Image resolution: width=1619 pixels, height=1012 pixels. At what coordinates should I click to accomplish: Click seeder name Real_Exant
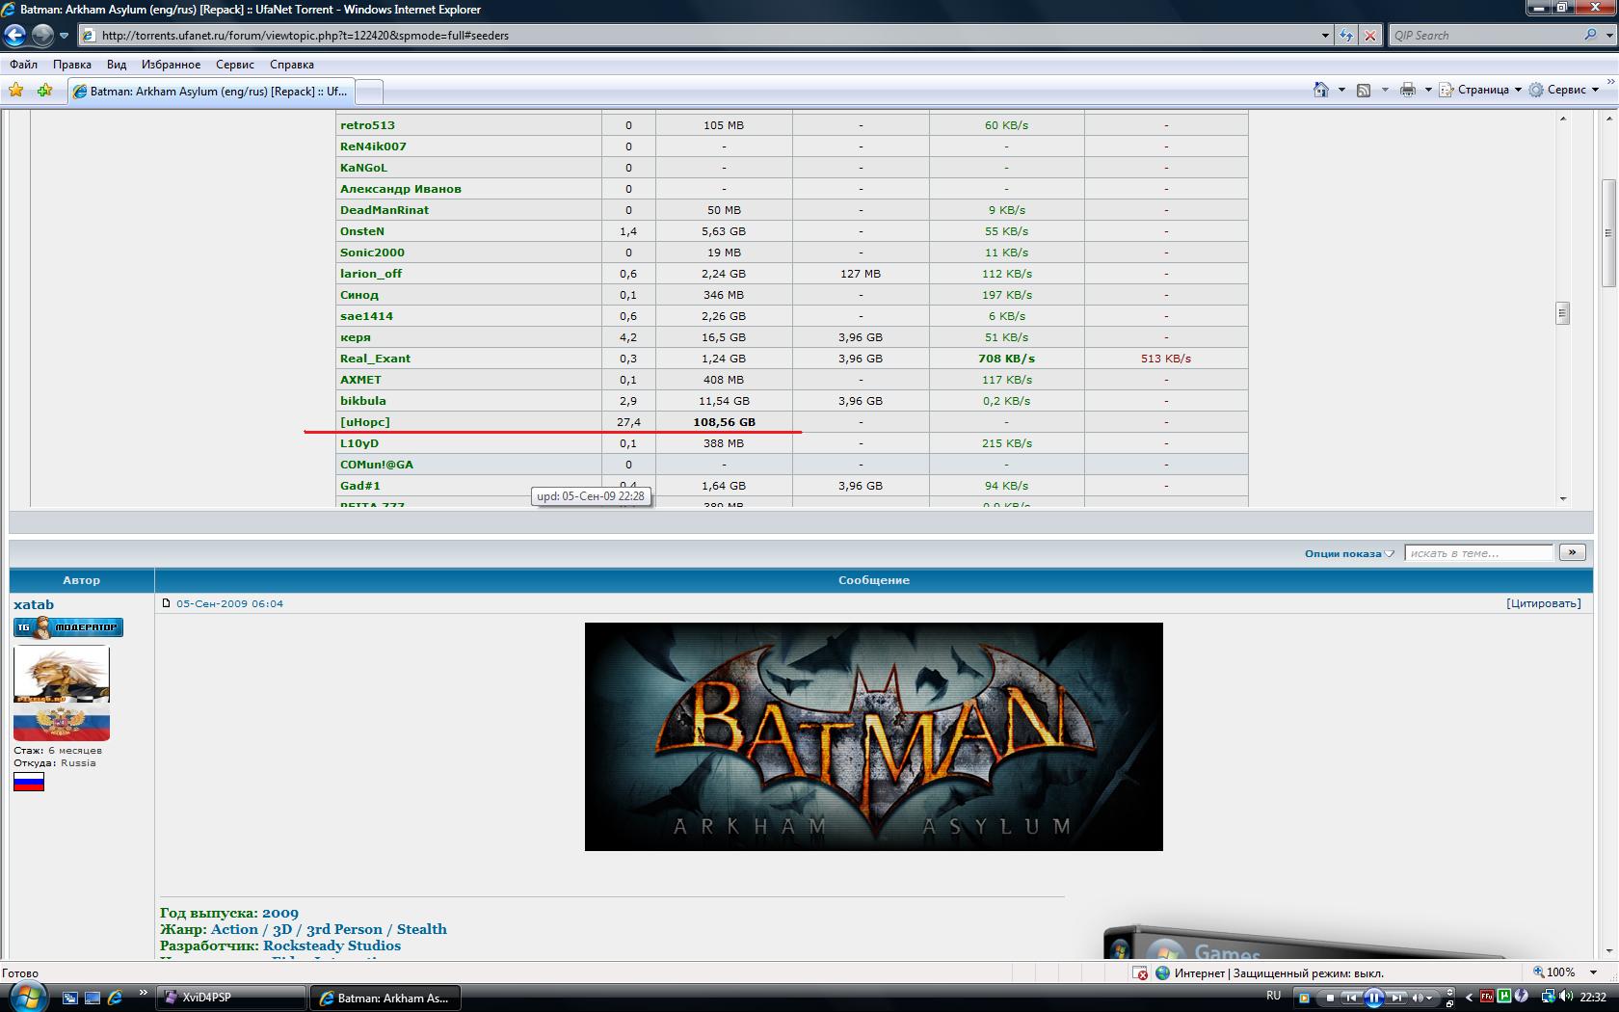375,359
